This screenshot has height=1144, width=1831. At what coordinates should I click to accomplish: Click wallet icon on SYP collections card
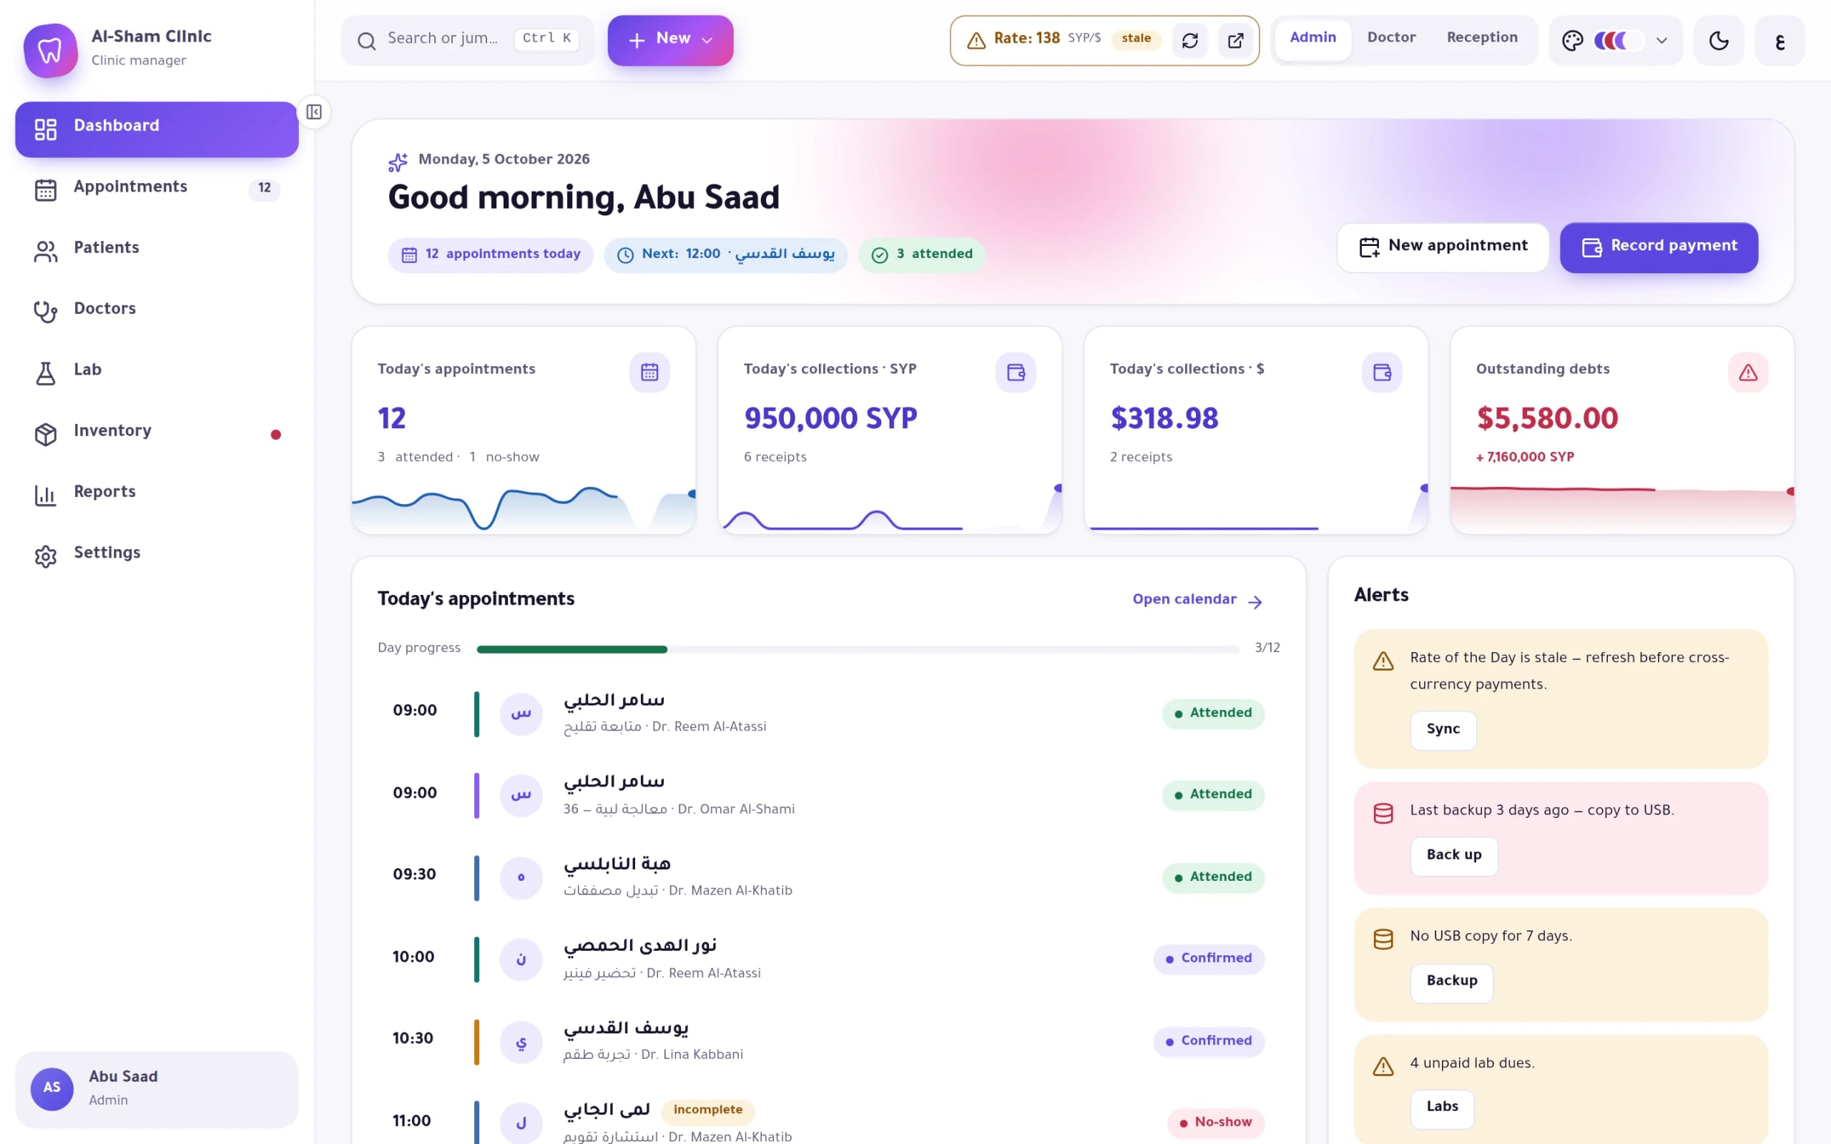[1016, 373]
